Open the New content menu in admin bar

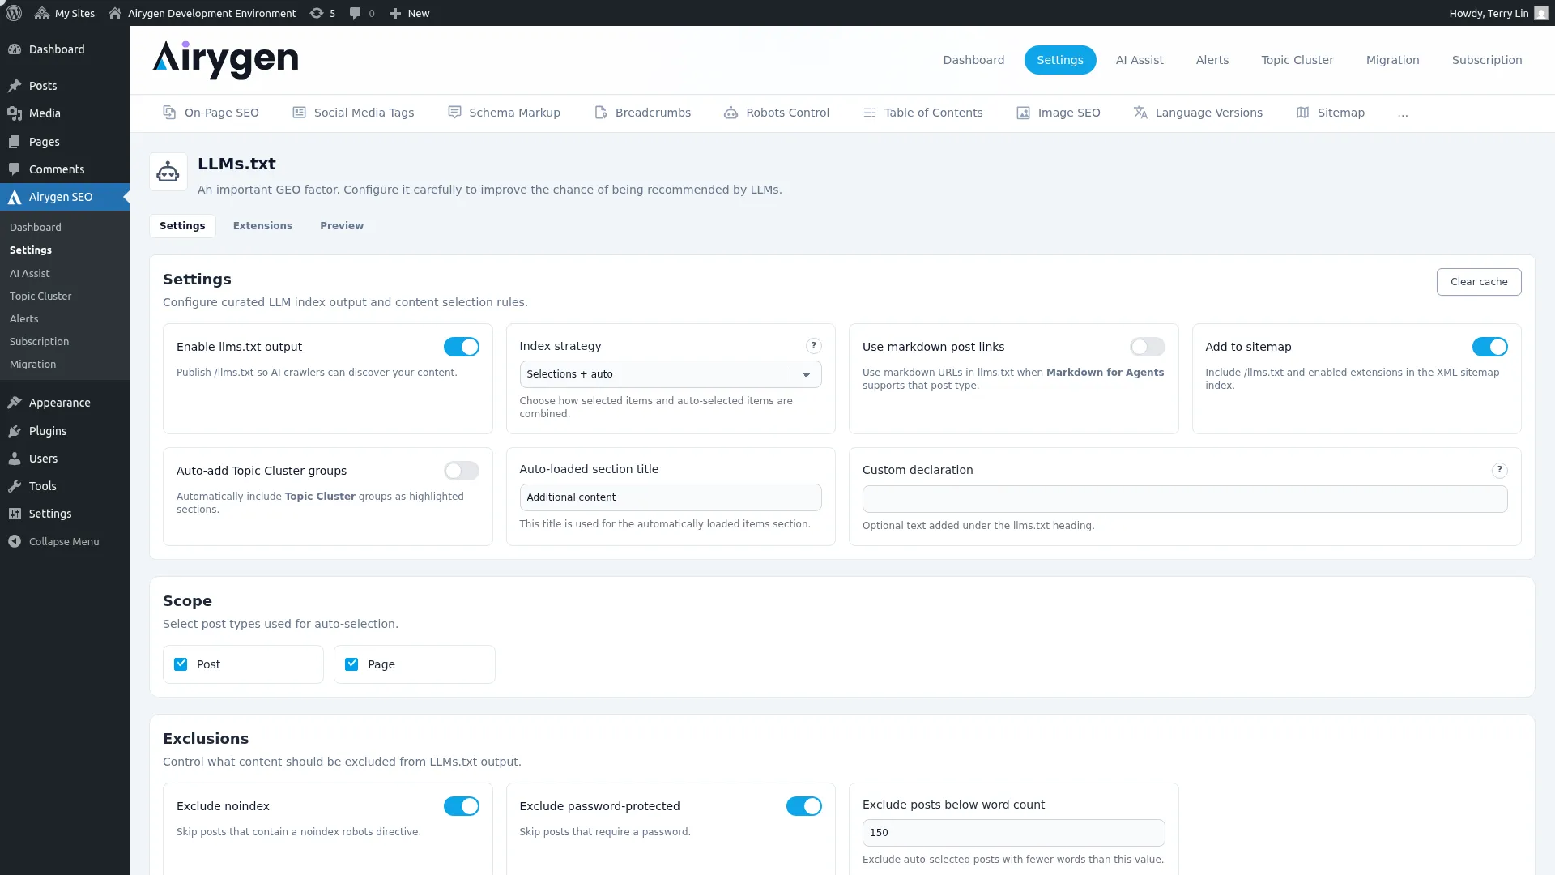click(410, 13)
